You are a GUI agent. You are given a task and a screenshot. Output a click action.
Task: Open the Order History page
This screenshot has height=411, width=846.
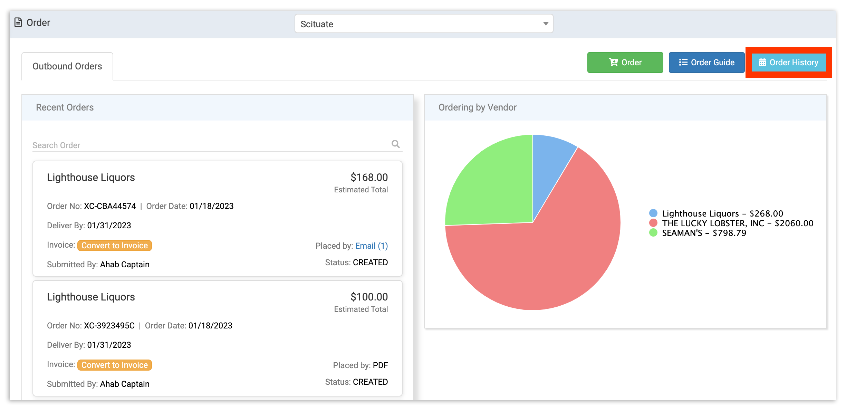789,63
